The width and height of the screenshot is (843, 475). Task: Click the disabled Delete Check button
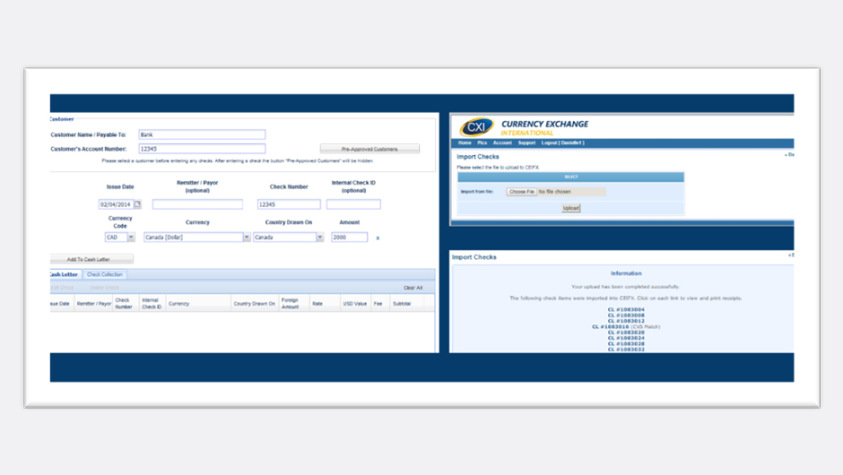coord(104,288)
